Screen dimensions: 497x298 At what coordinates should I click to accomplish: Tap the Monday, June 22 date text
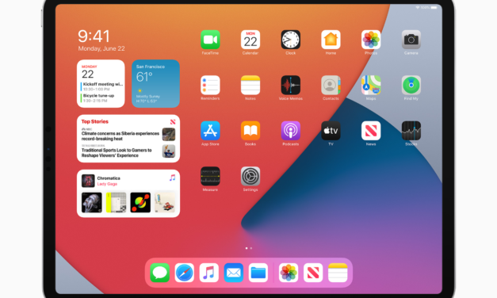click(x=101, y=48)
